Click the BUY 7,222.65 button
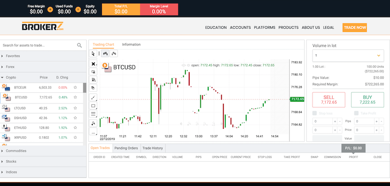The image size is (390, 186). click(368, 100)
